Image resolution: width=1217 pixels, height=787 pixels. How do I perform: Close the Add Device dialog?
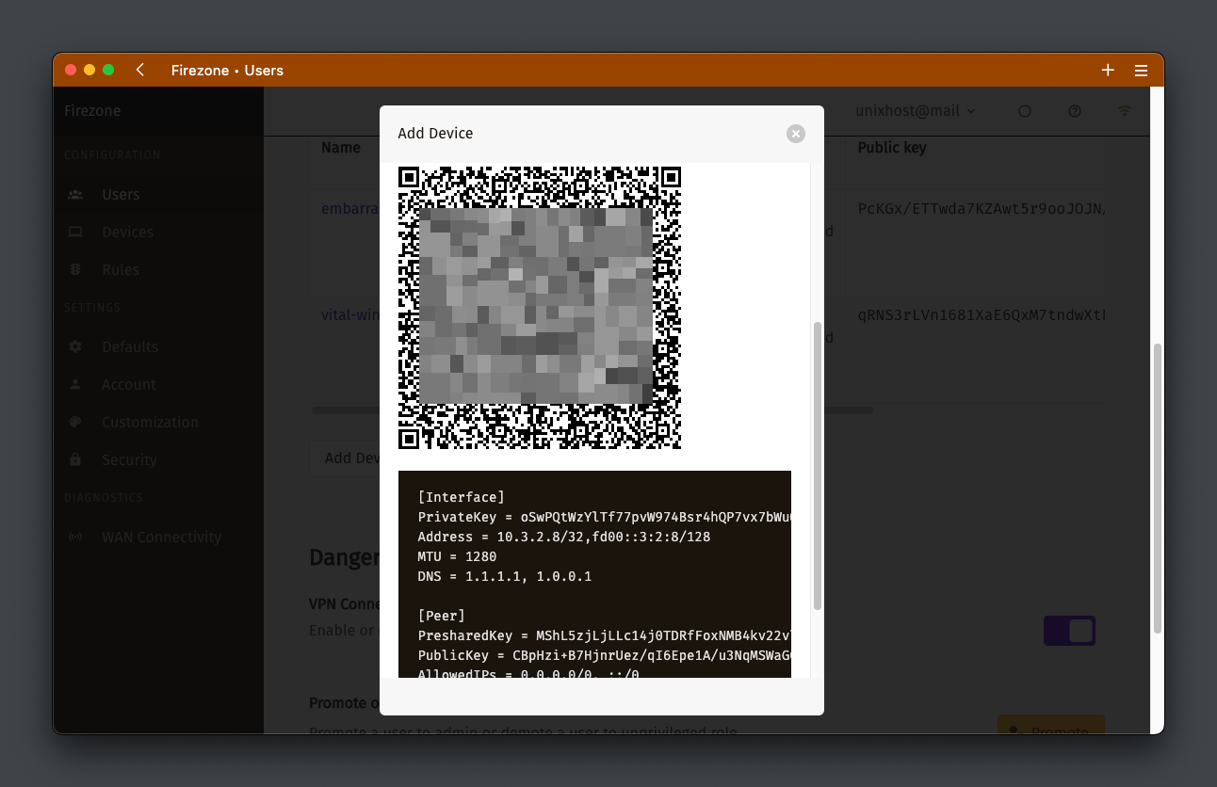[796, 134]
